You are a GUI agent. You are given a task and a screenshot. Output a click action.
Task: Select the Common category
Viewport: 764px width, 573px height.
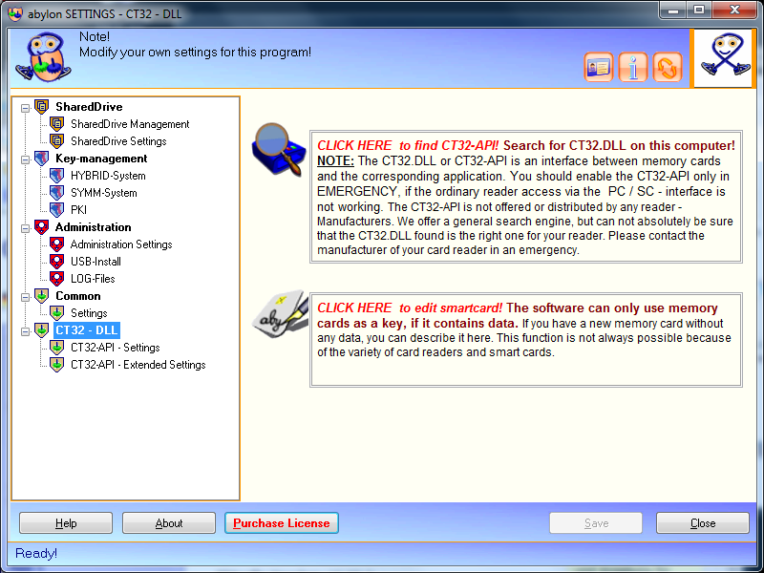point(78,296)
